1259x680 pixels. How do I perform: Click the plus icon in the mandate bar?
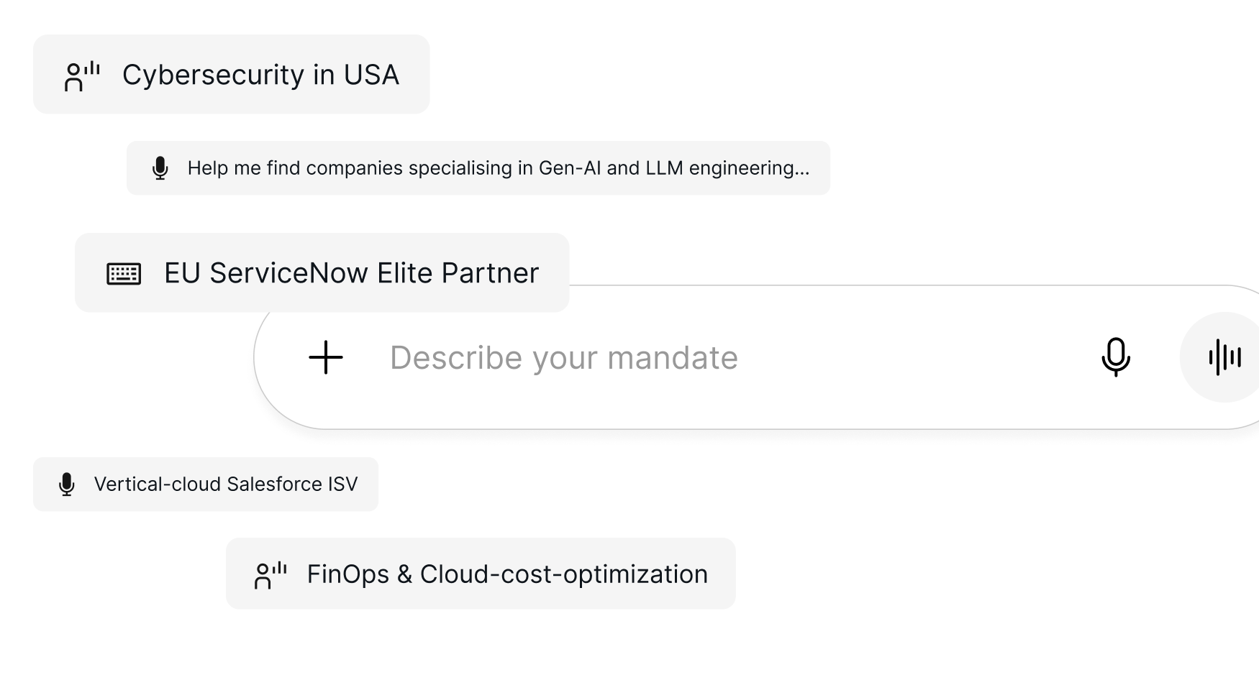(x=326, y=357)
